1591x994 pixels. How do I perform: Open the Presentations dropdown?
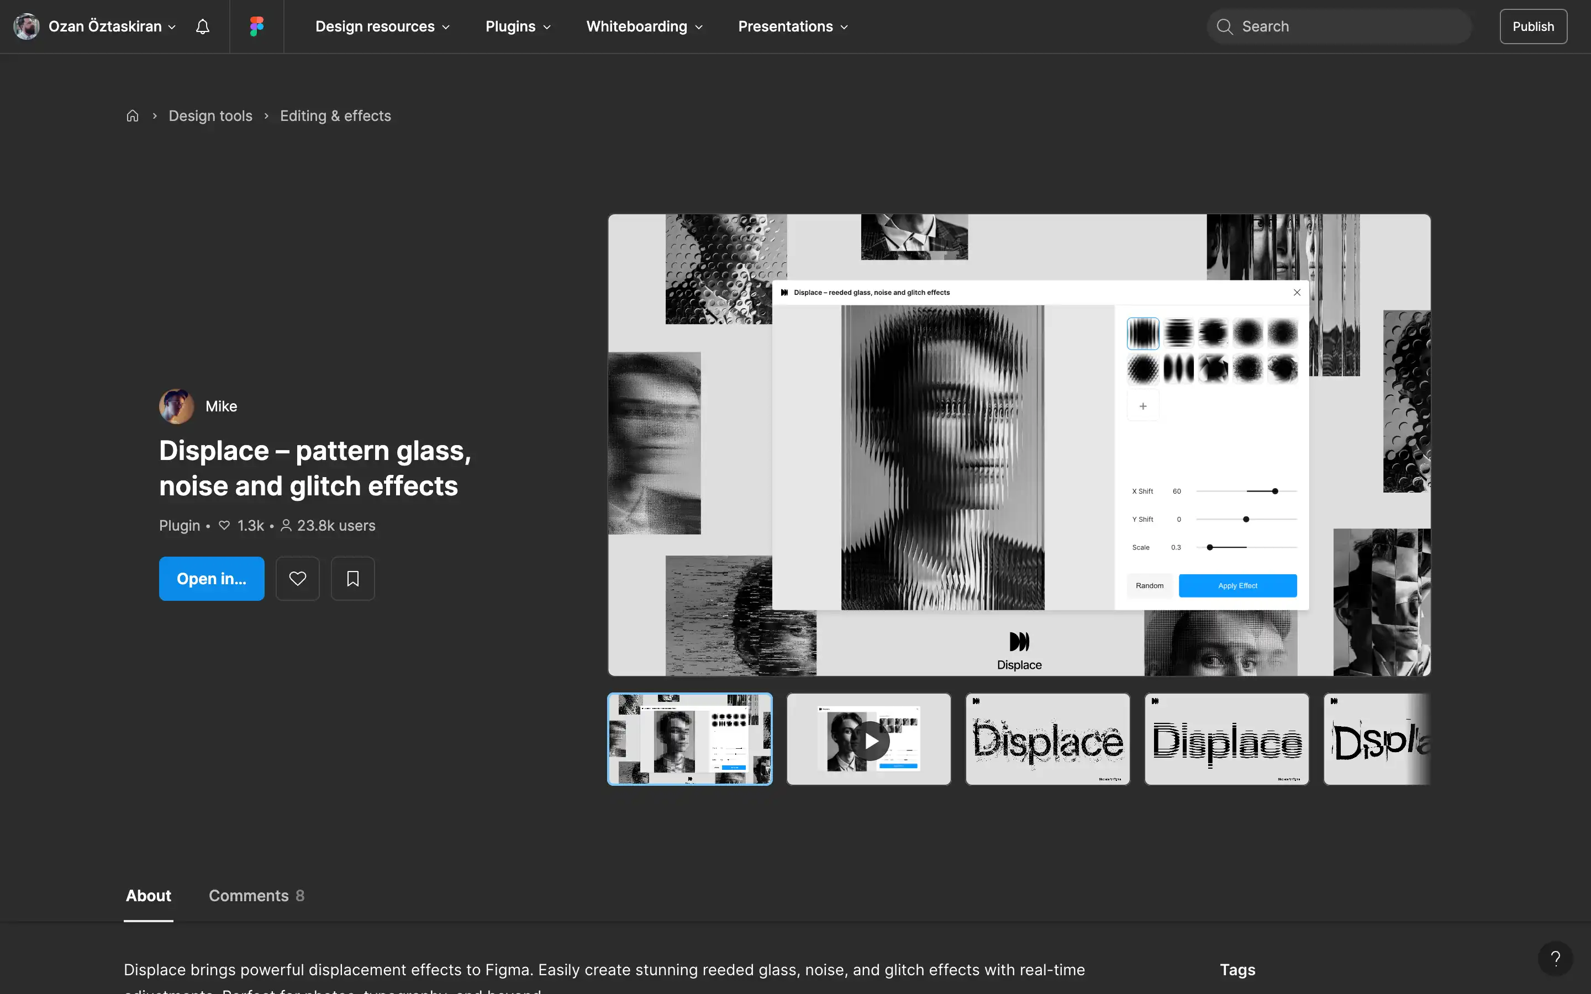[792, 27]
